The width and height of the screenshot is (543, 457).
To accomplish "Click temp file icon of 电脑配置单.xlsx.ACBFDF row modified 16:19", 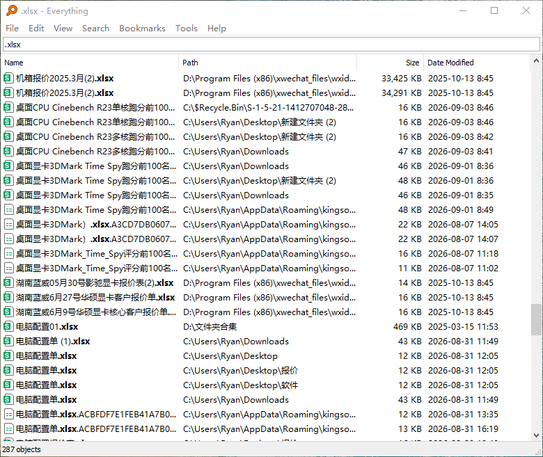I will click(8, 428).
